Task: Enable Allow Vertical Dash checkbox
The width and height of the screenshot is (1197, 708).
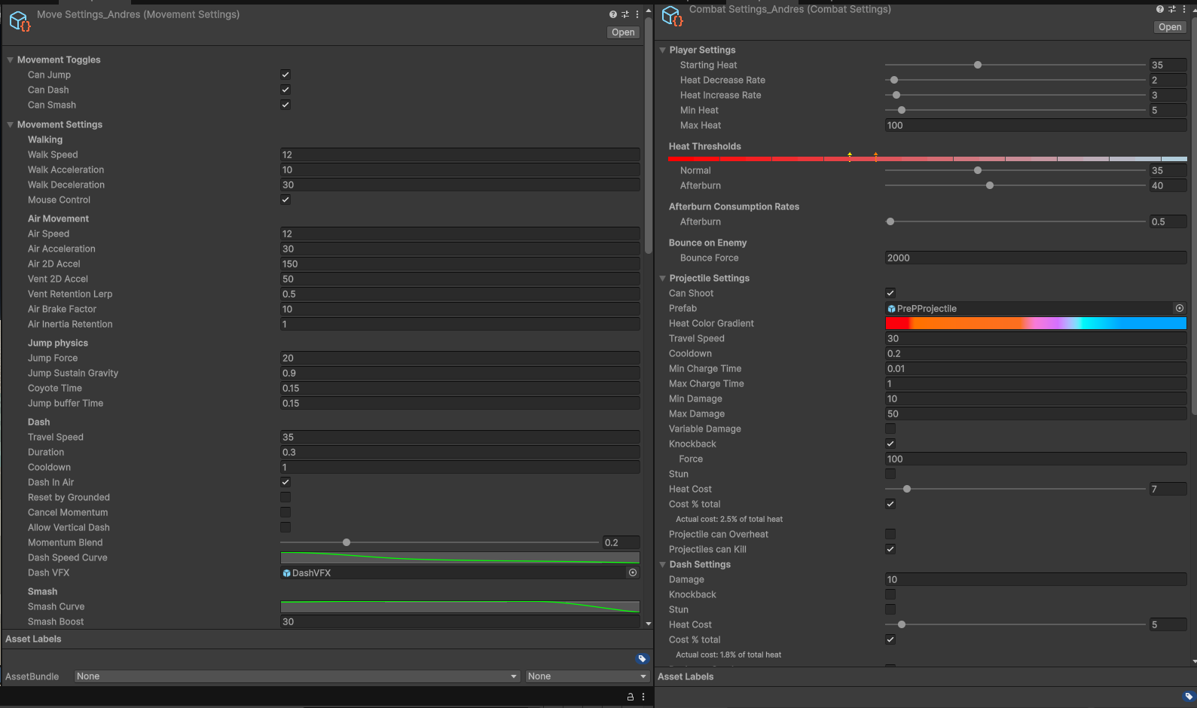Action: click(x=286, y=527)
